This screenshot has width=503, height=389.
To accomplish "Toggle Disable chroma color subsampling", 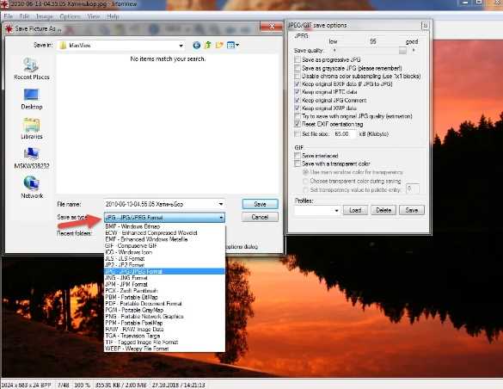I will [x=298, y=76].
